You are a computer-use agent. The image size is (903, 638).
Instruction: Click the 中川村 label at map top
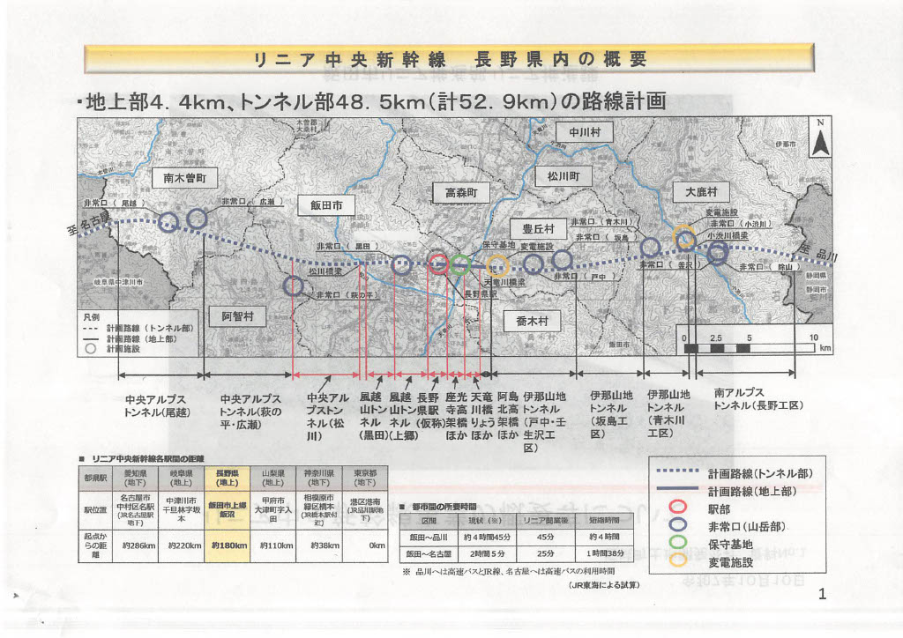tap(584, 132)
